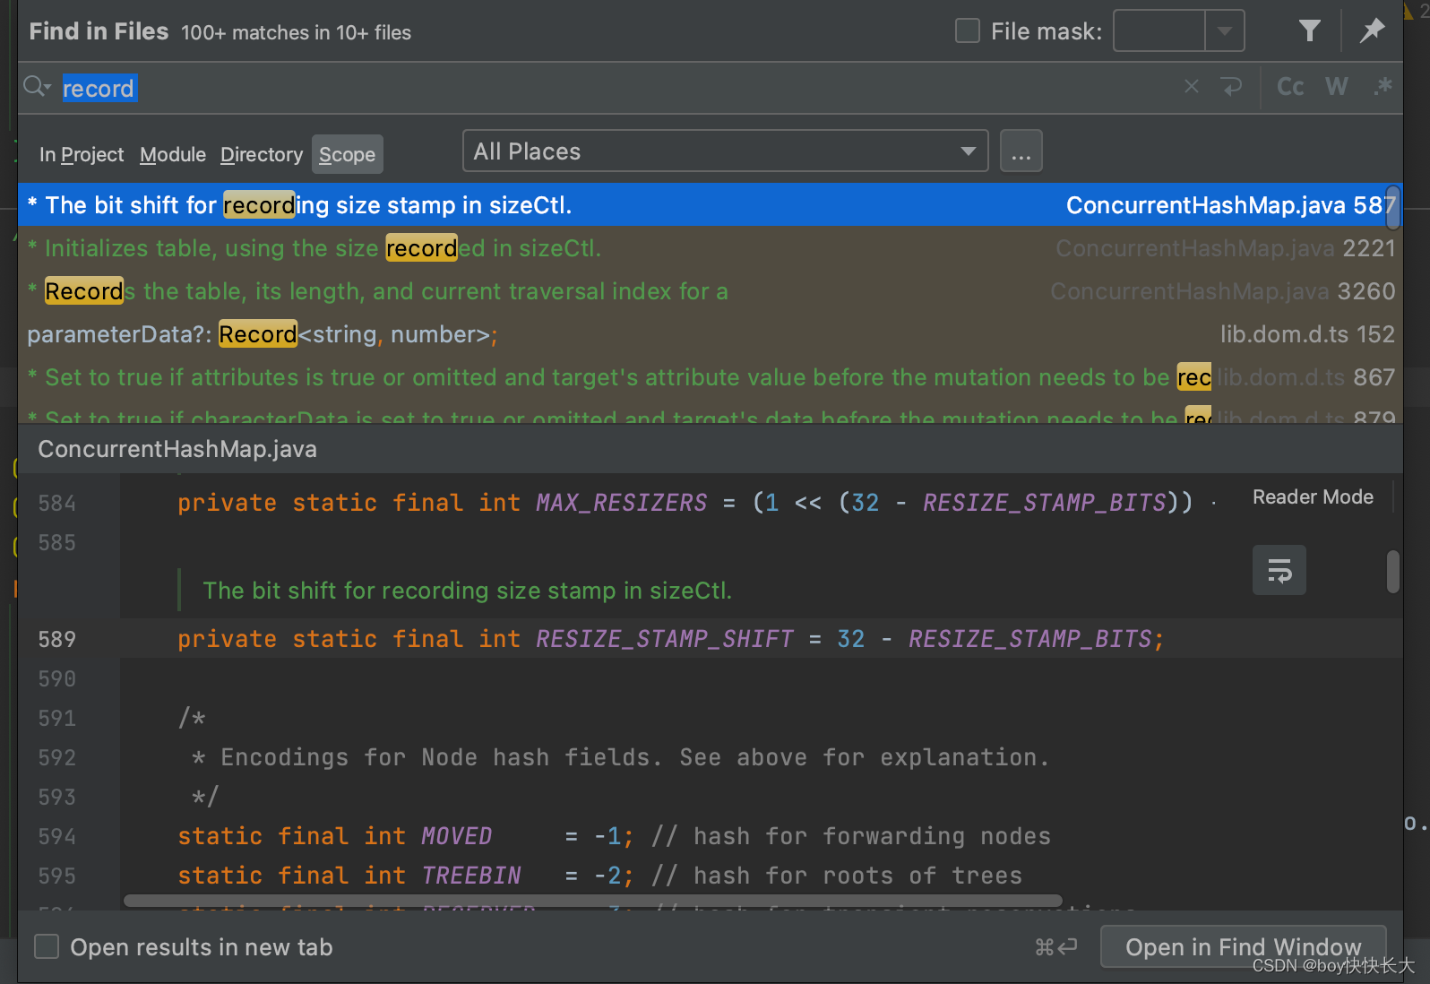Click the vertical scrollbar in code preview
1430x984 pixels.
point(1393,571)
